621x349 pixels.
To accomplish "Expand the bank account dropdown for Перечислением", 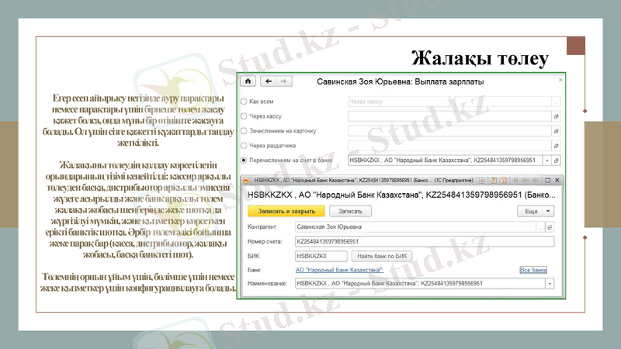I will [x=546, y=161].
